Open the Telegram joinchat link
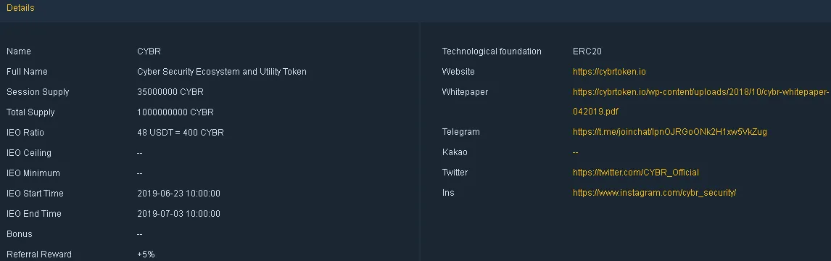The height and width of the screenshot is (261, 831). tap(669, 132)
